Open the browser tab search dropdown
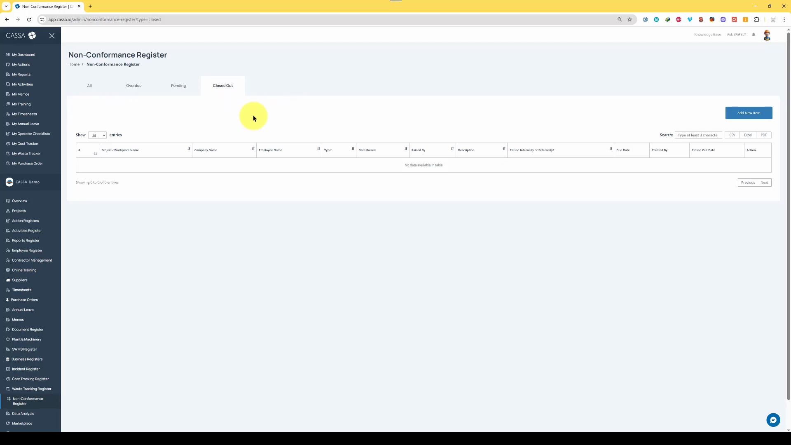The width and height of the screenshot is (791, 445). [x=6, y=6]
